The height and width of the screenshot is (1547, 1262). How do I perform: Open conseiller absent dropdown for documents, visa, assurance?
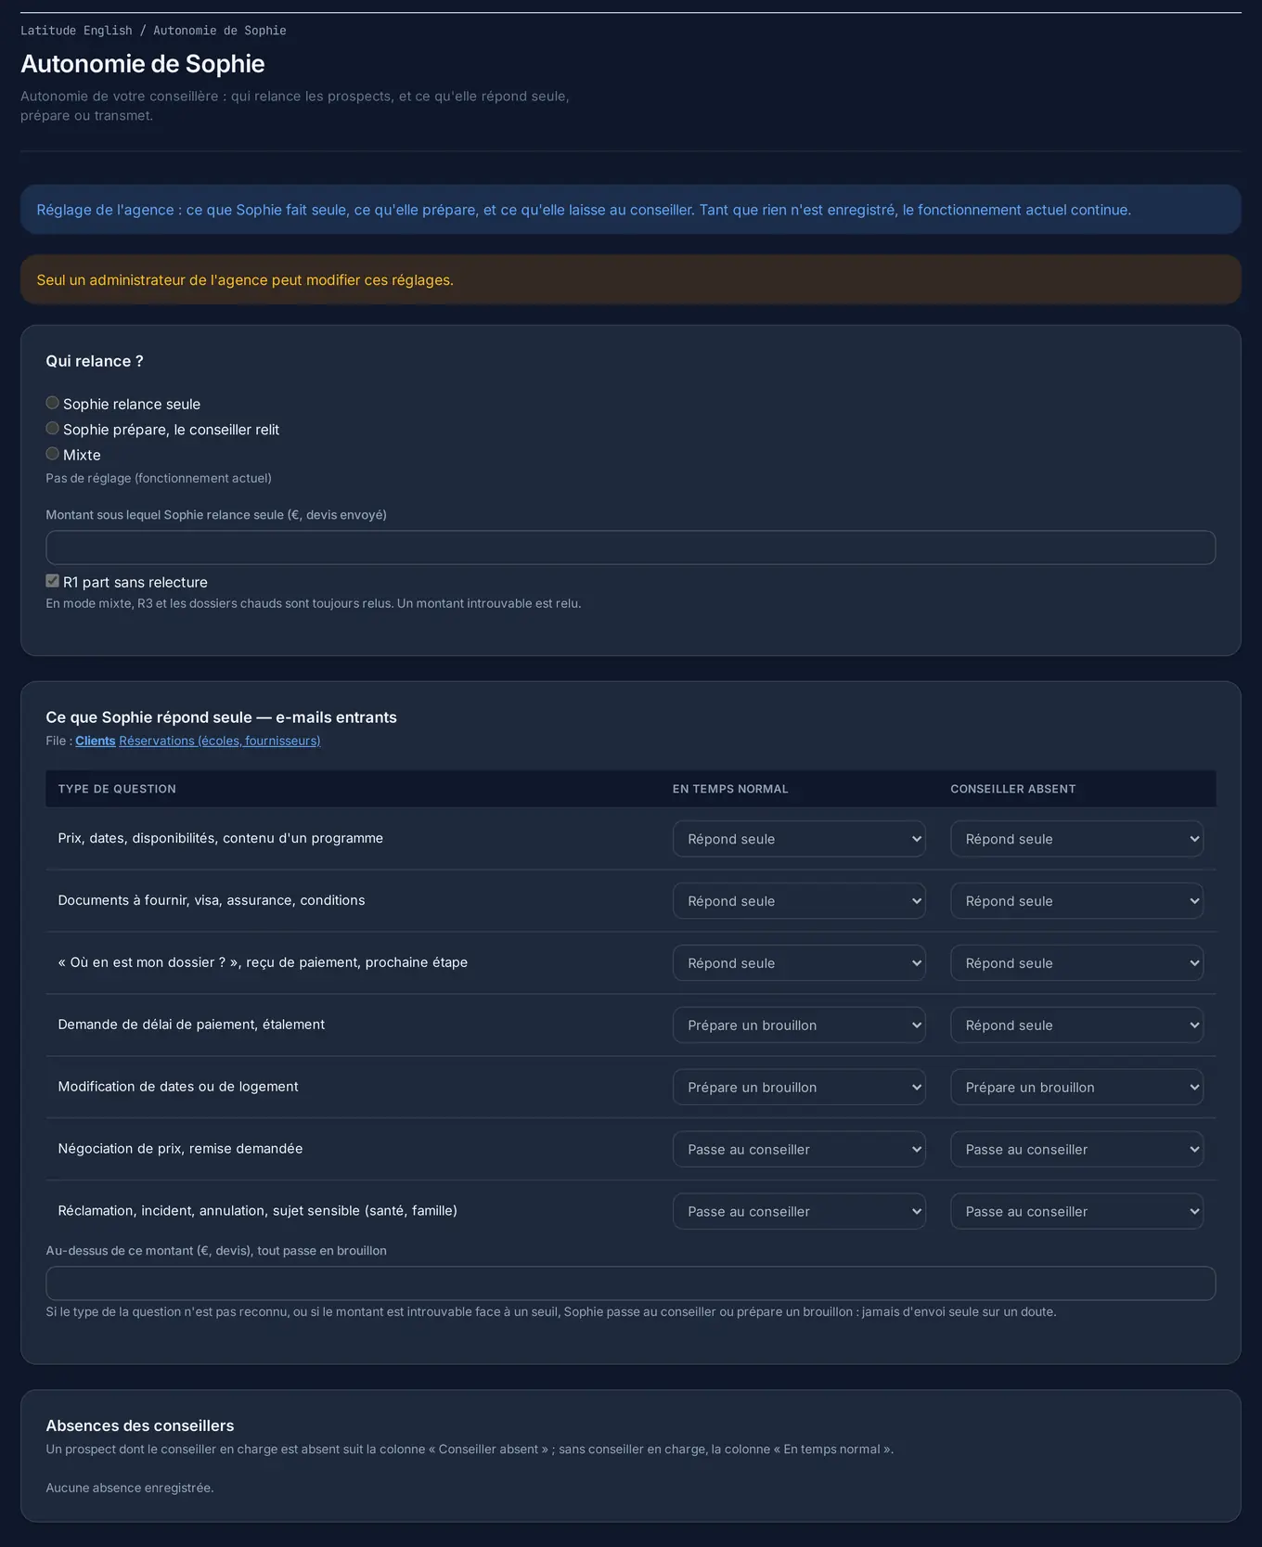1077,901
